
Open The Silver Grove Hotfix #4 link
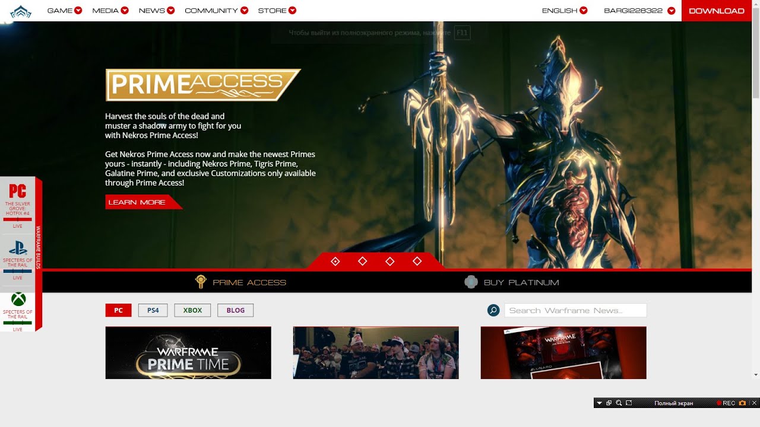pos(18,209)
